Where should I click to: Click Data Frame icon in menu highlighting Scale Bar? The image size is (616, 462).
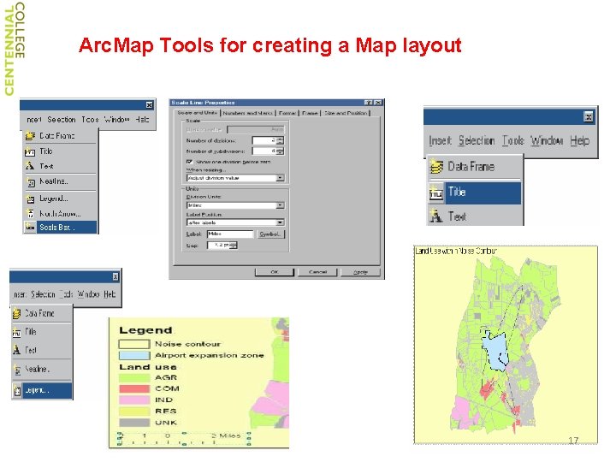(x=30, y=136)
